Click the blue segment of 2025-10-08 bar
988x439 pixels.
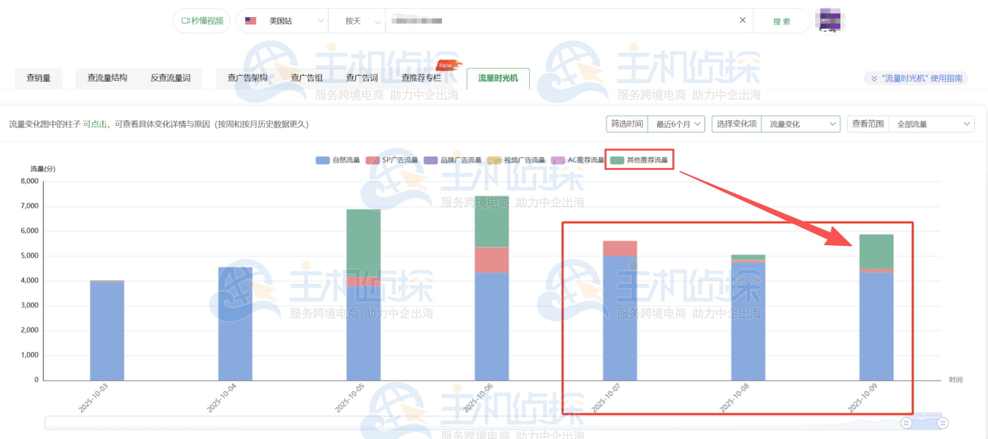click(x=748, y=321)
